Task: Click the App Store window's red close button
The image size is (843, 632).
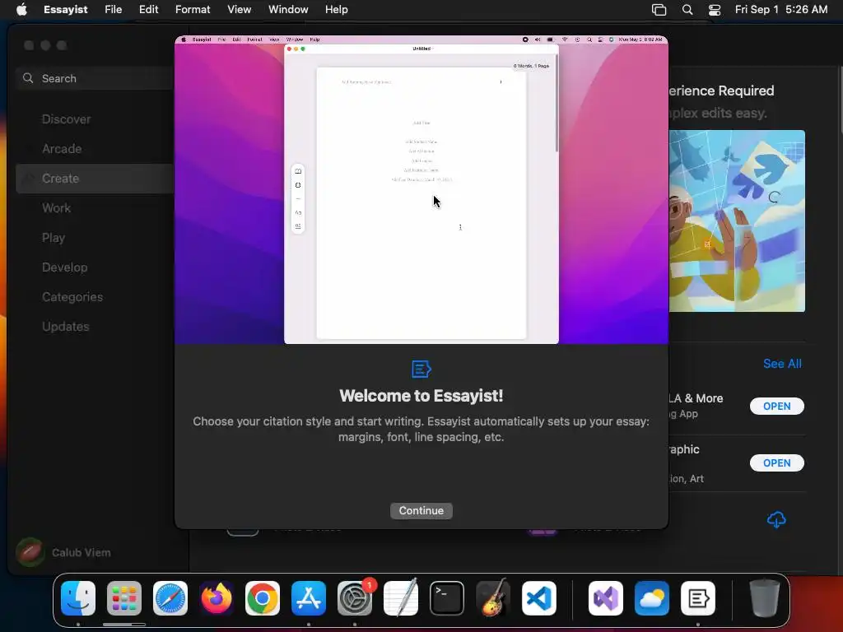Action: (29, 46)
